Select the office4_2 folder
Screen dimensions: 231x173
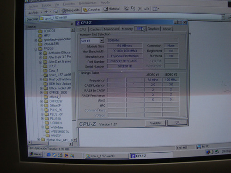(x=55, y=97)
